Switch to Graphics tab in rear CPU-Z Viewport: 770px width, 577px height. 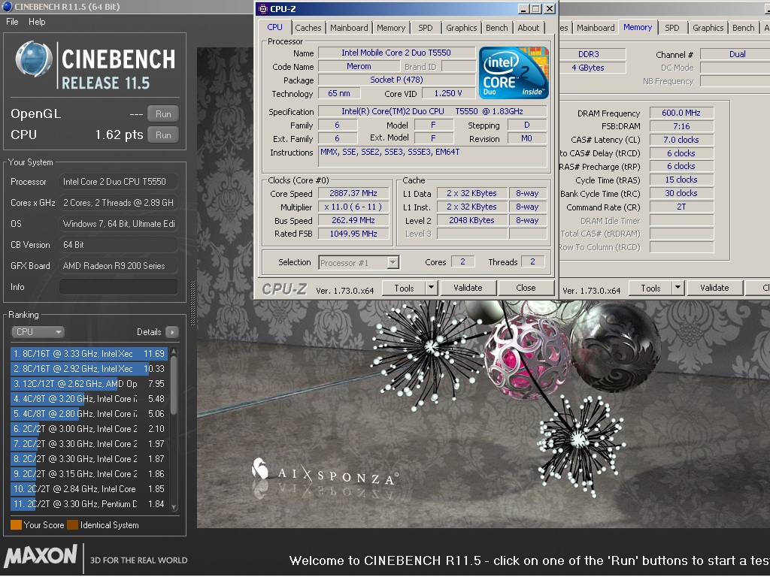(x=708, y=28)
